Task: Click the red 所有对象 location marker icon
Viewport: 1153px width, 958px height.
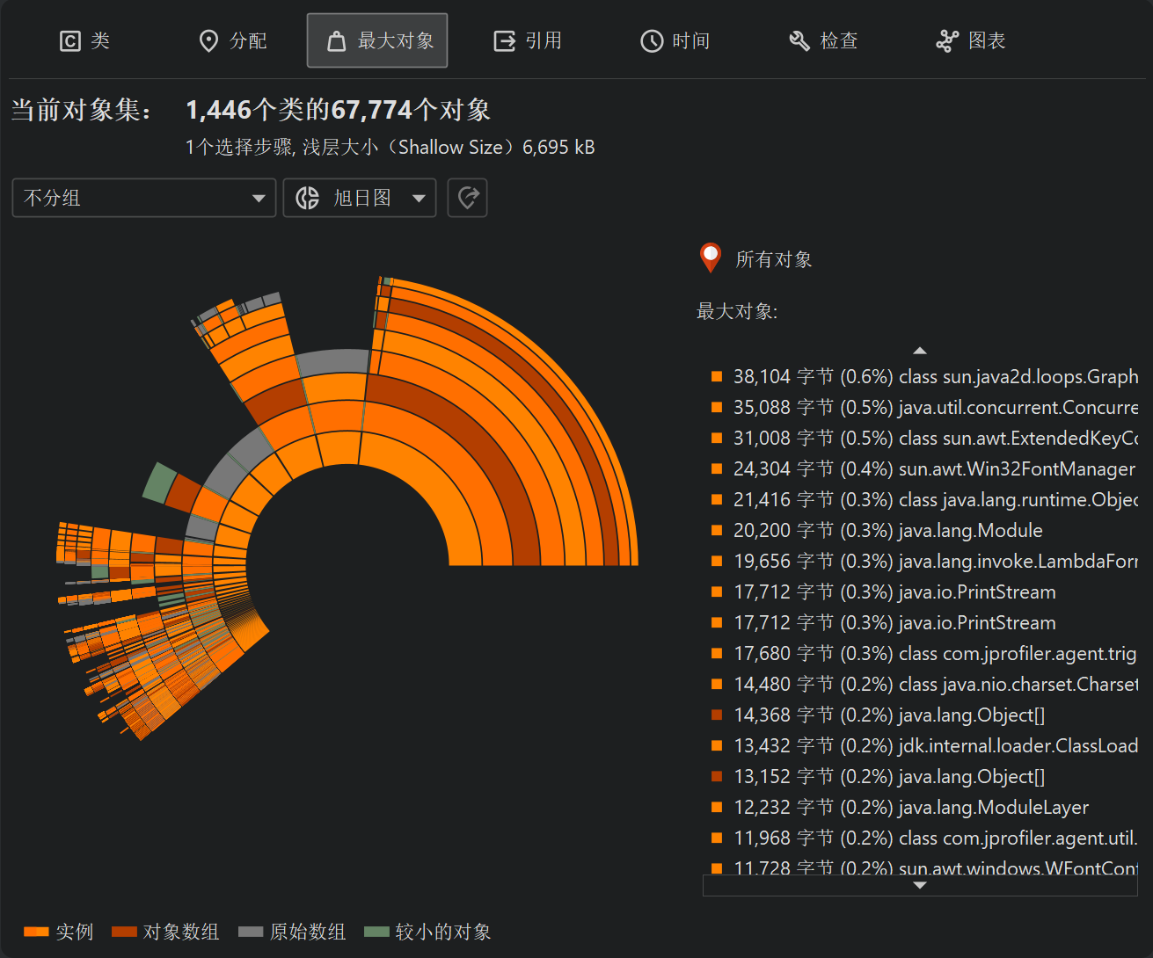Action: coord(710,258)
